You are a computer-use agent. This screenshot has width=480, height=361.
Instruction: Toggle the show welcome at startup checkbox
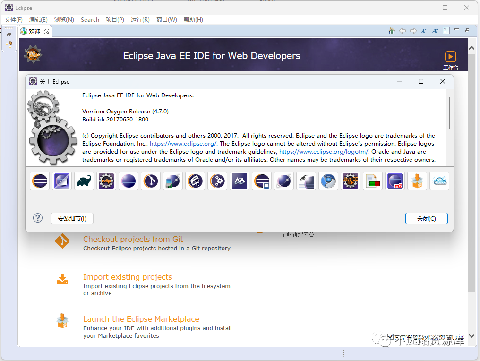pos(390,336)
